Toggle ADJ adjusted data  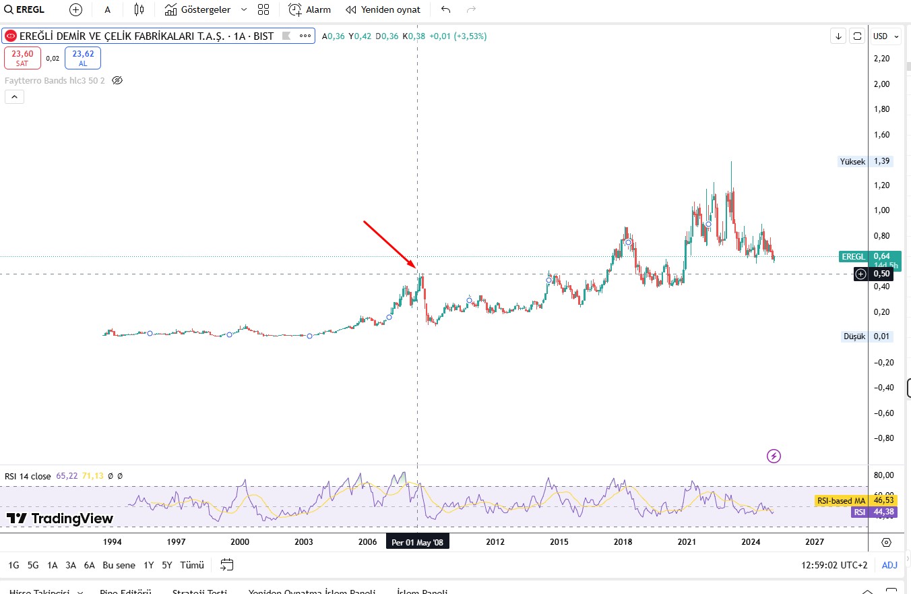pos(889,565)
